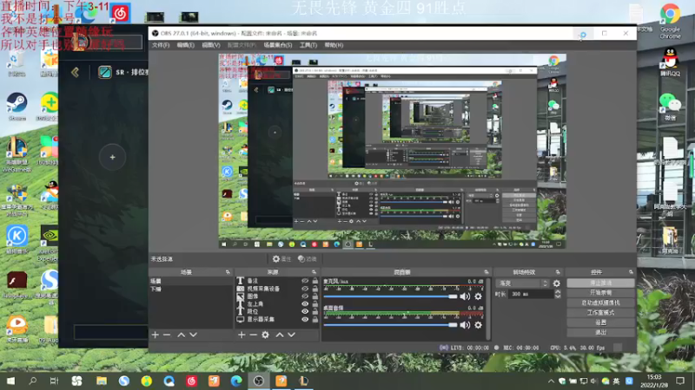Viewport: 695px width, 390px height.
Task: Open OBS 设置 button
Action: [x=600, y=322]
